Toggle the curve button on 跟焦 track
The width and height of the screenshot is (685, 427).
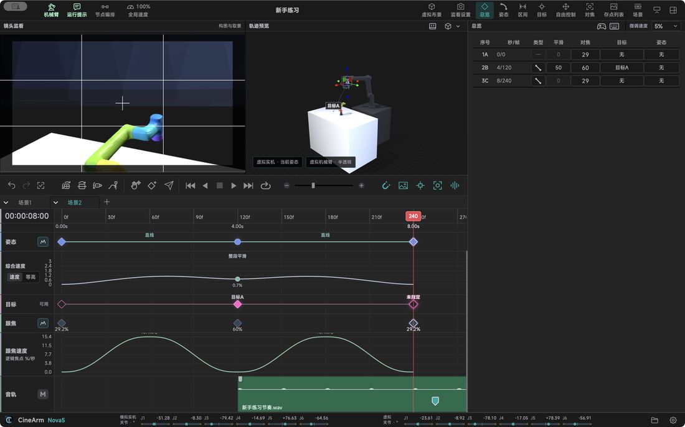click(43, 323)
